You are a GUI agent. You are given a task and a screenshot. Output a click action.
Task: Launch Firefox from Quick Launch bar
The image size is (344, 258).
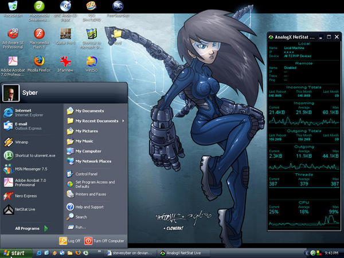[77, 253]
